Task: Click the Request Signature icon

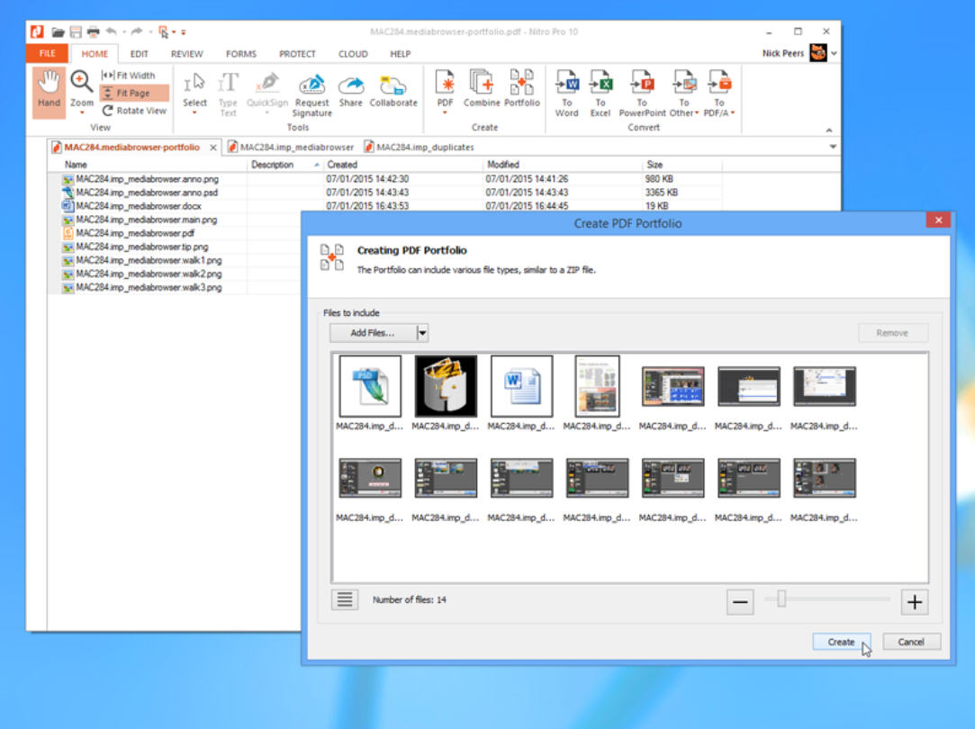Action: pos(311,87)
